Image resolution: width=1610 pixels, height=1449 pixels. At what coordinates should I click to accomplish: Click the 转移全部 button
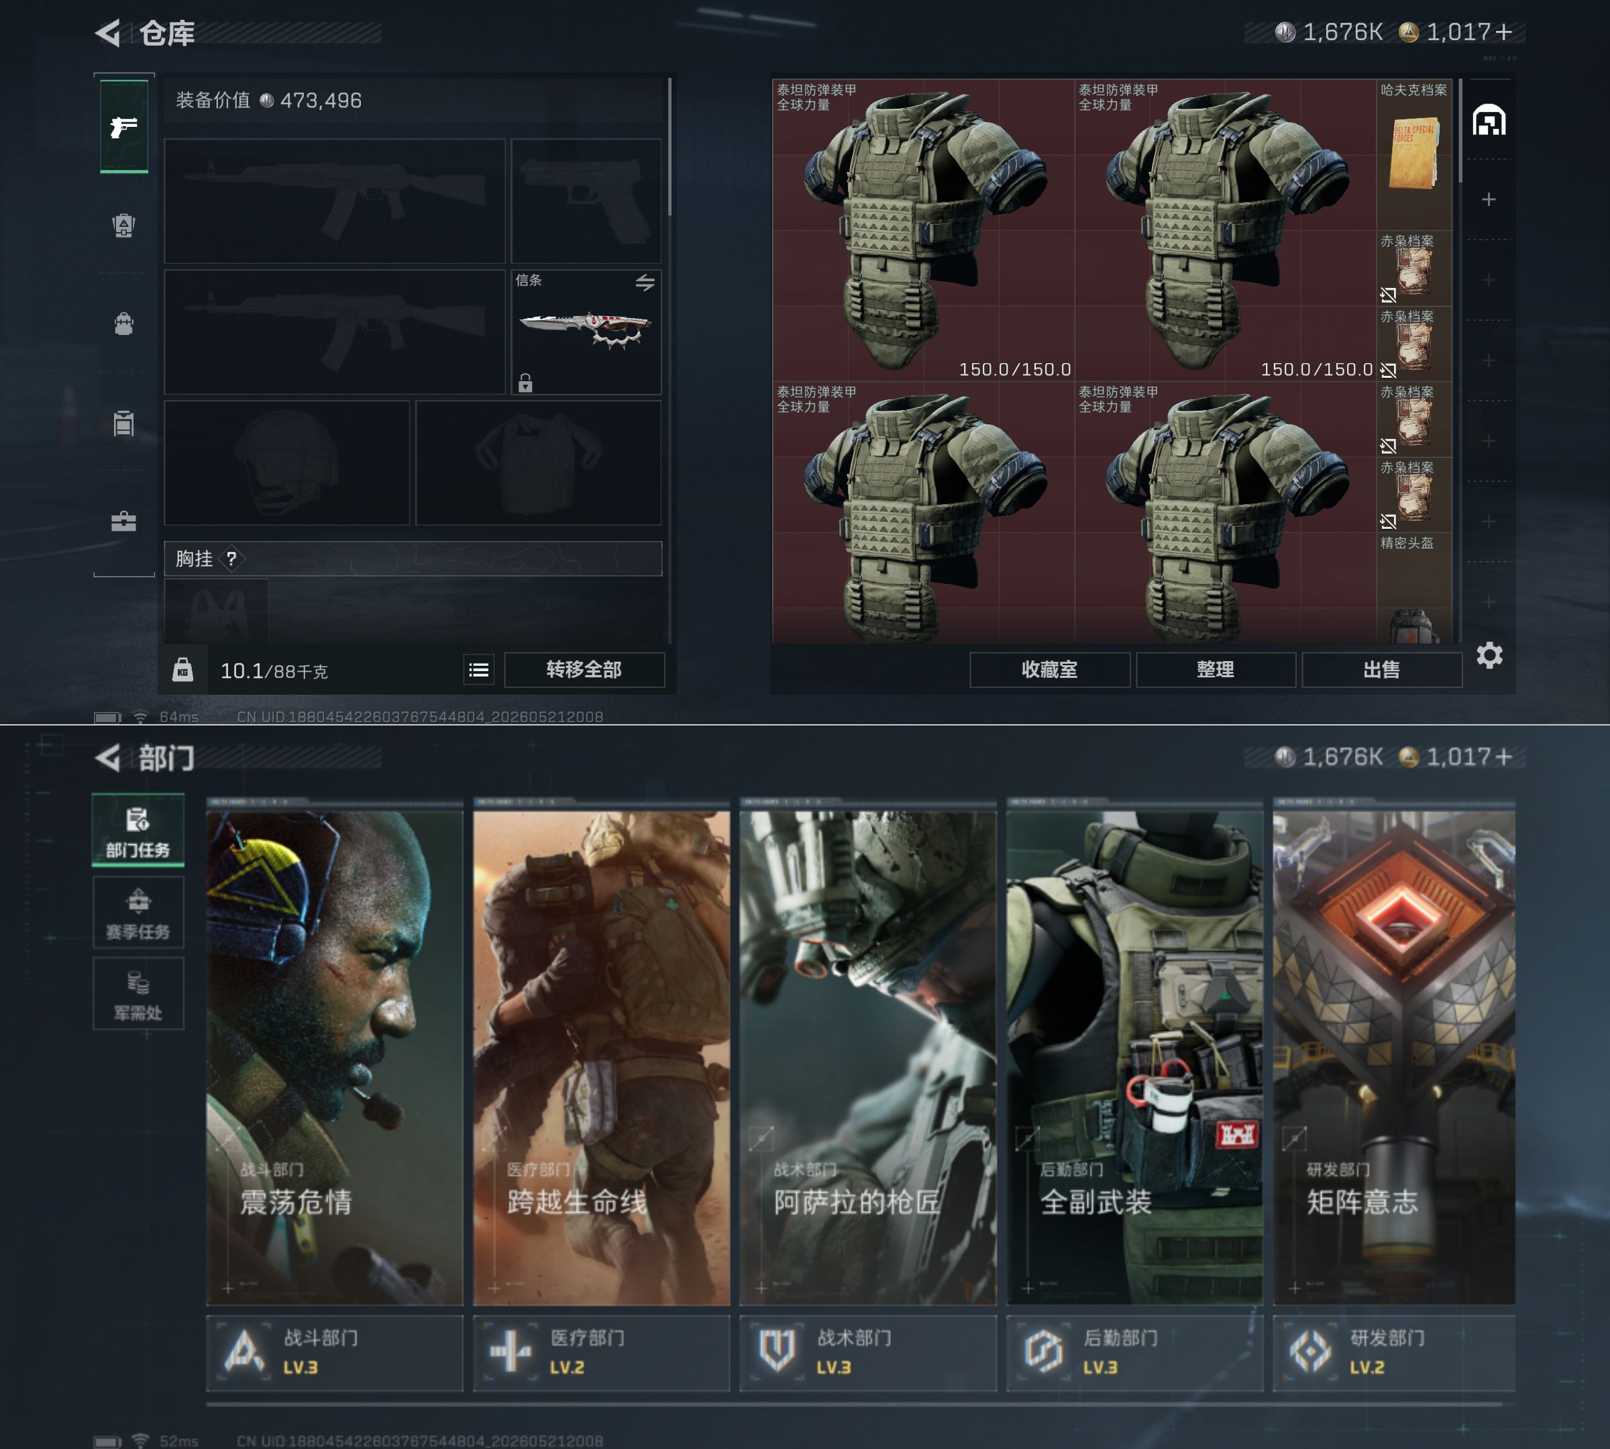click(x=584, y=670)
